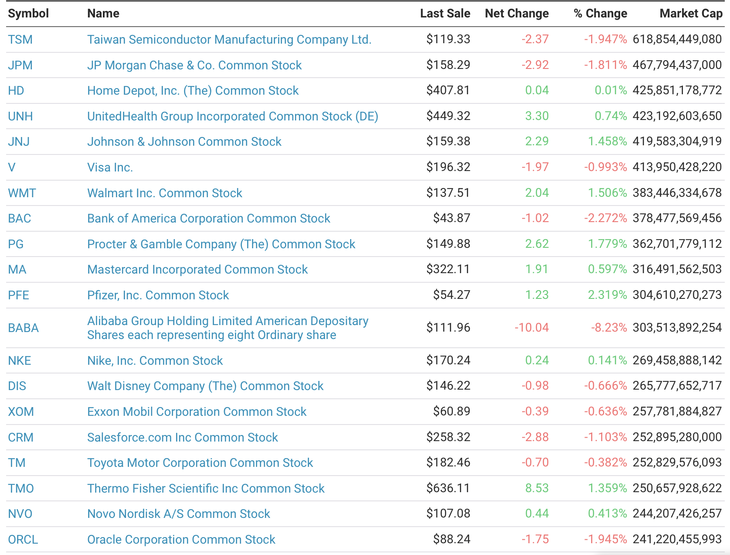Click the Symbol column header
730x555 pixels.
(28, 14)
